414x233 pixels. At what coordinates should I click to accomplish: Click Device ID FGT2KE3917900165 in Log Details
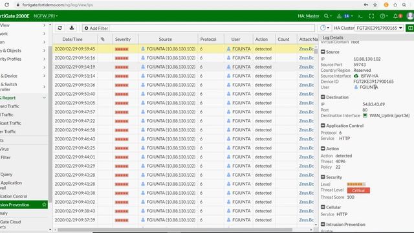(x=373, y=82)
